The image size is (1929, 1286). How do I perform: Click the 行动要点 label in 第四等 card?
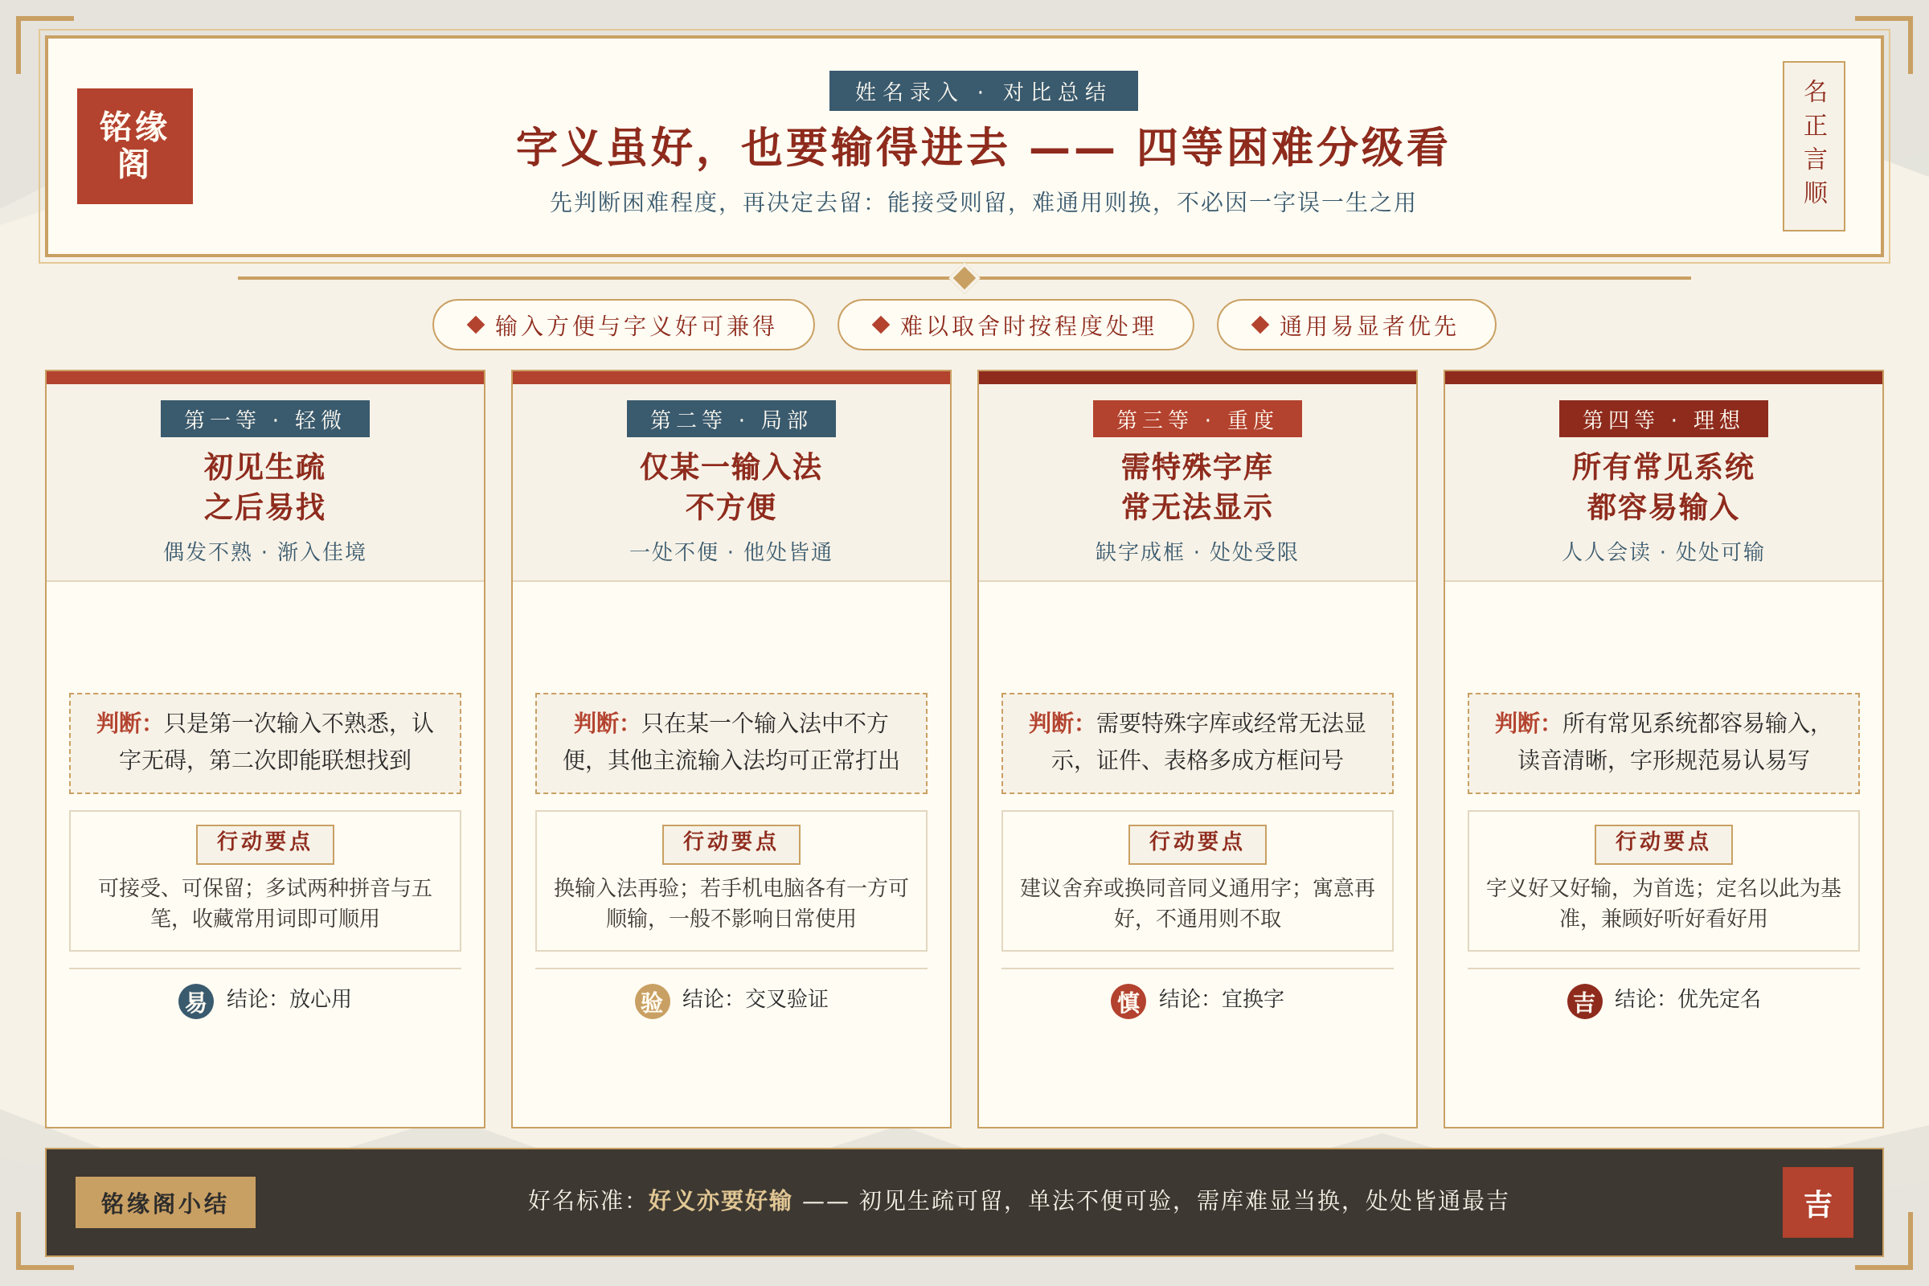pos(1663,843)
